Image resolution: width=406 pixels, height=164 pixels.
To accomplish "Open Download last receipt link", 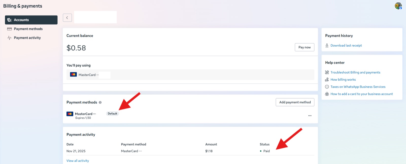I will 346,45.
